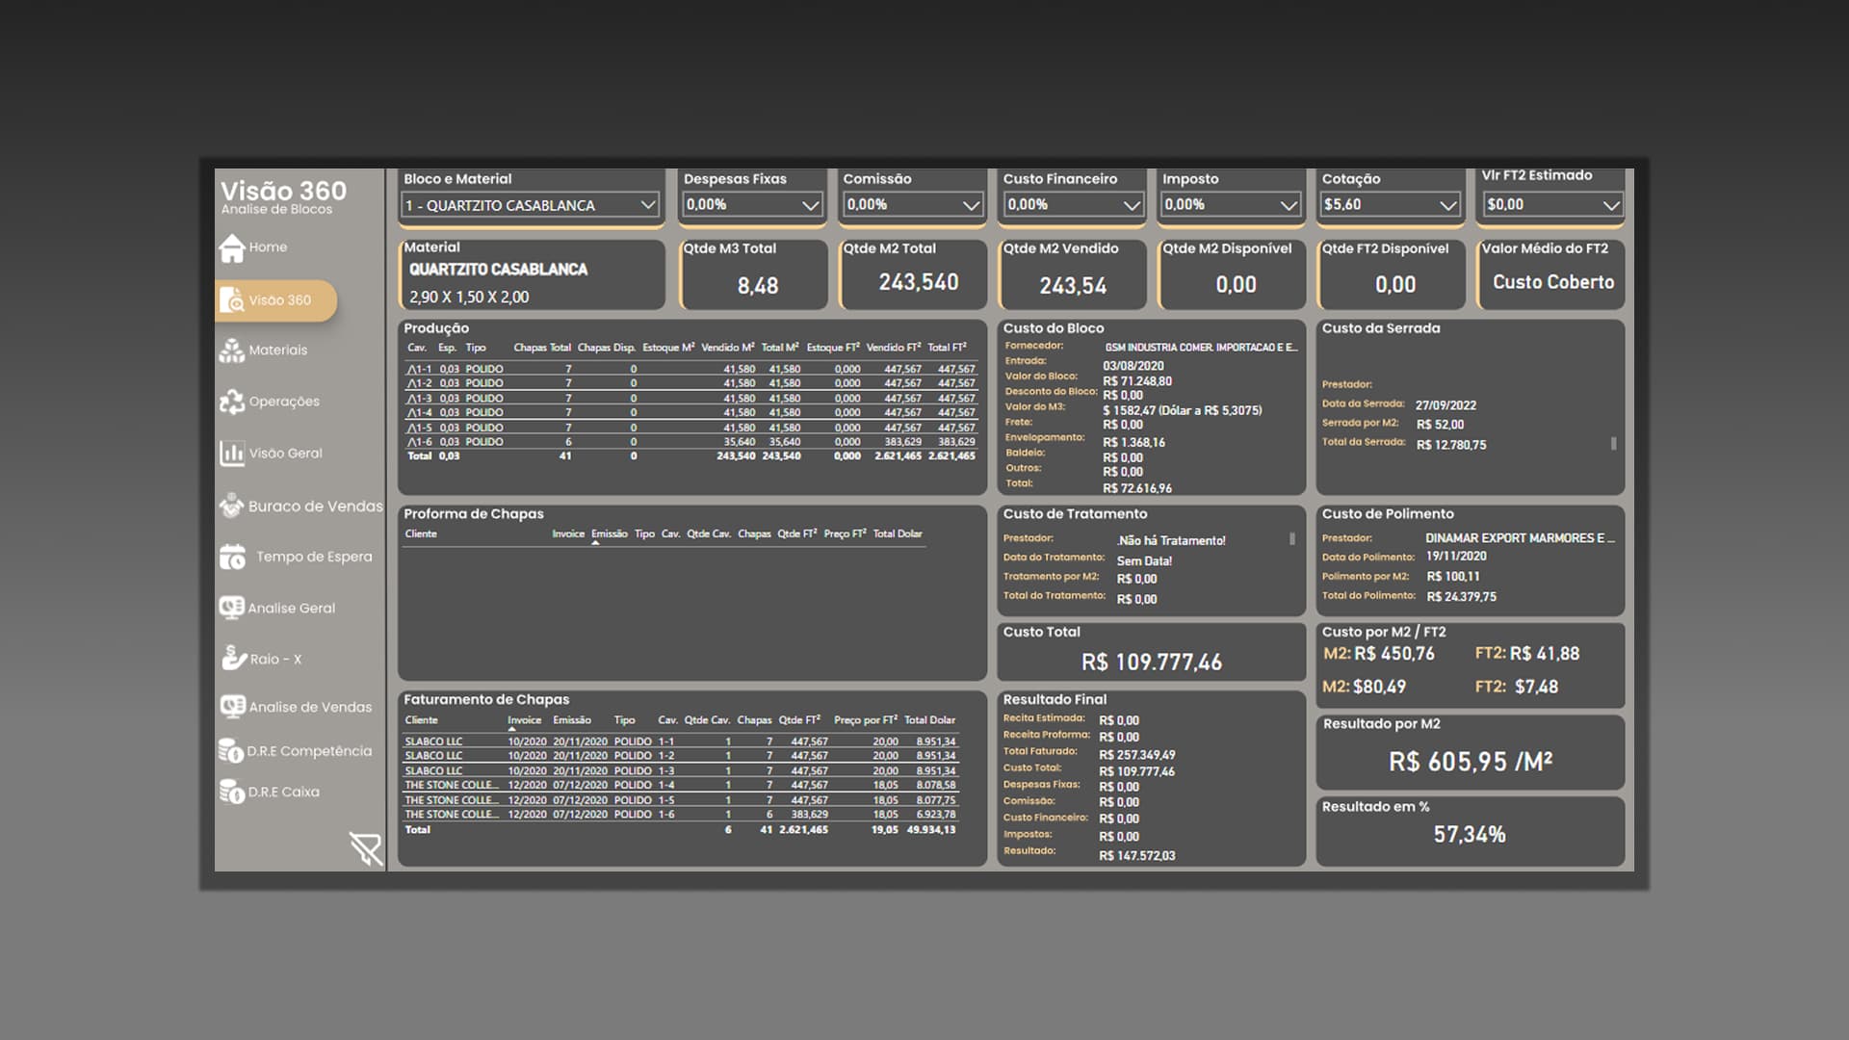This screenshot has height=1040, width=1849.
Task: Click the D.R.E Caixa coins icon
Action: pyautogui.click(x=231, y=792)
